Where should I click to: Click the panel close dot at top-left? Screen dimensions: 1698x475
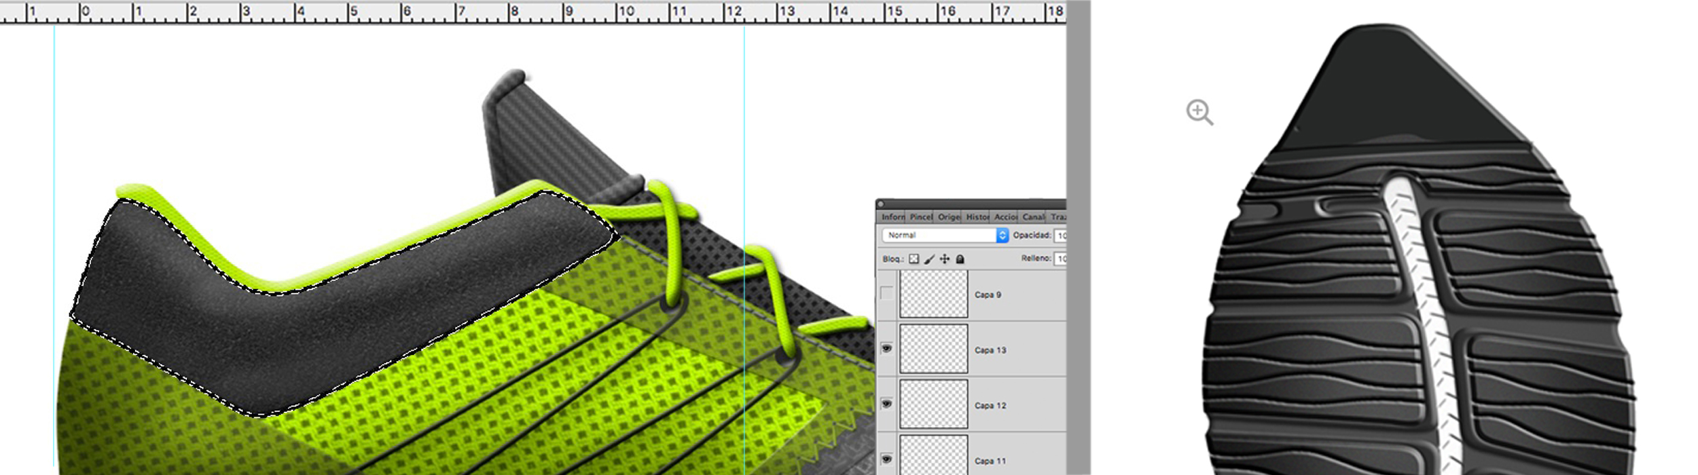point(880,204)
